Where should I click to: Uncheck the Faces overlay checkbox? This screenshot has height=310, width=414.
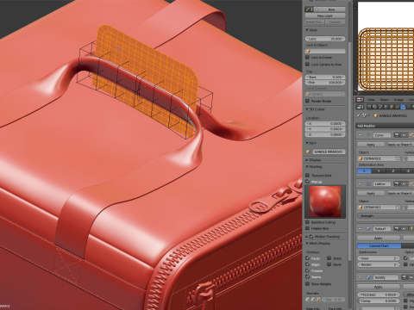[x=307, y=258]
